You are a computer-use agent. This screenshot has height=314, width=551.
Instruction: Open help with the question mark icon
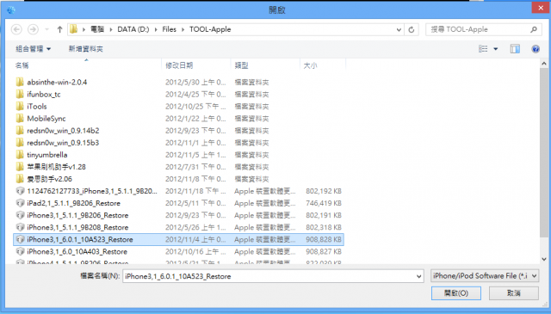[x=536, y=49]
